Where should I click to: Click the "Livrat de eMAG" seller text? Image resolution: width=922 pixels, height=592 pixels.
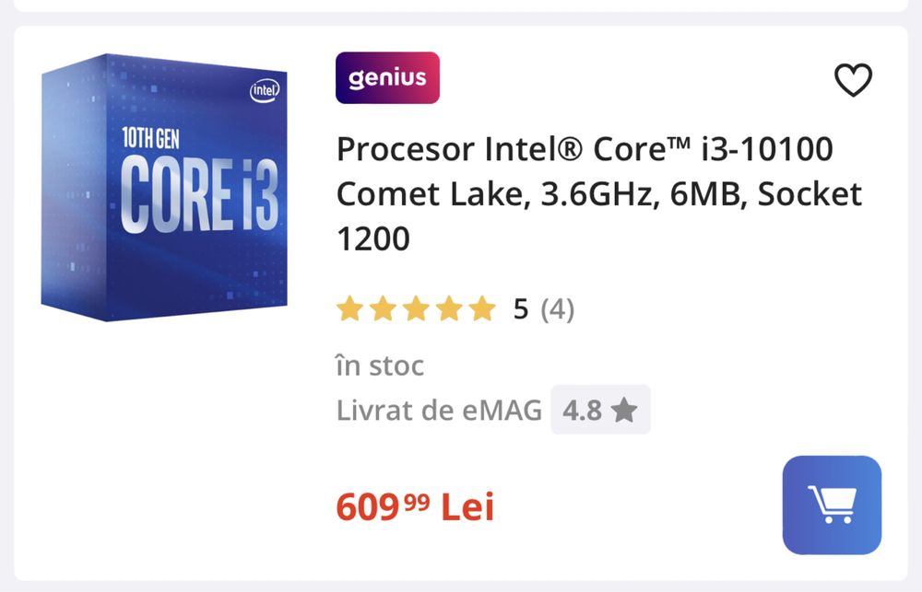439,410
